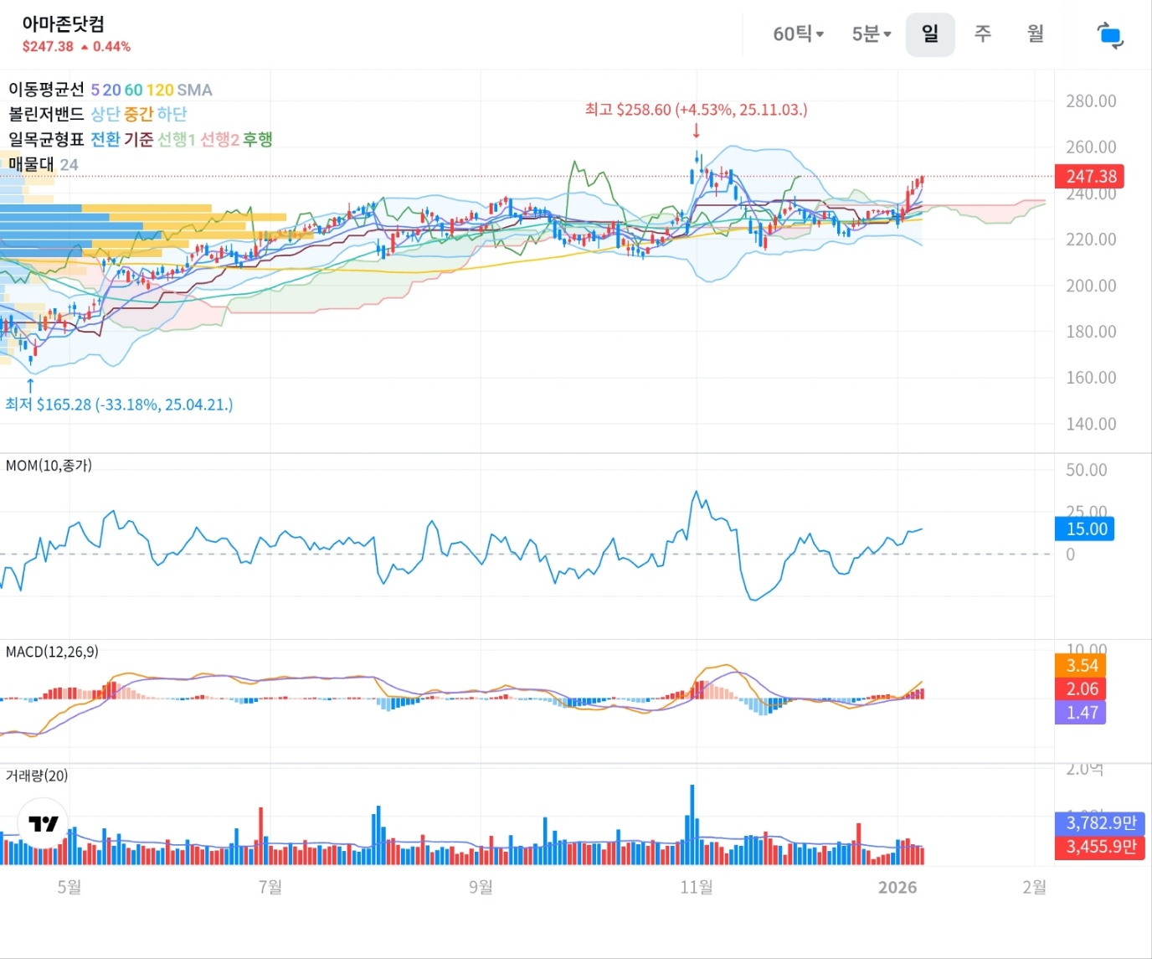This screenshot has height=959, width=1152.
Task: Tap the rotate chart orientation icon
Action: click(x=1109, y=35)
